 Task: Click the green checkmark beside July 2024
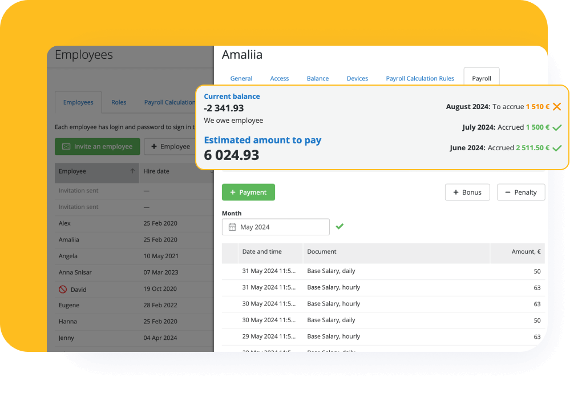557,127
